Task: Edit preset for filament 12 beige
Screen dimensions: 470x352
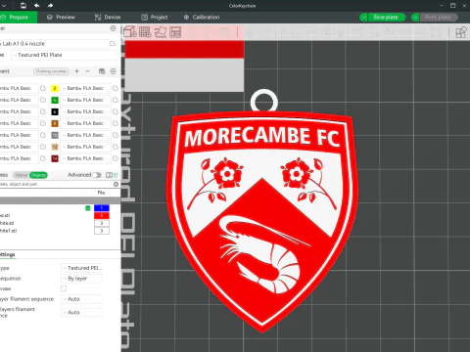Action: [x=116, y=147]
